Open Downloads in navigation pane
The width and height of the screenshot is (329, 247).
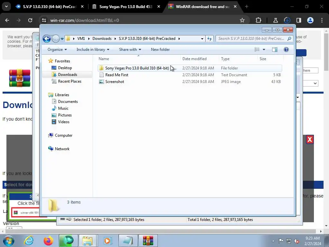[67, 75]
